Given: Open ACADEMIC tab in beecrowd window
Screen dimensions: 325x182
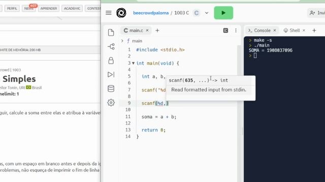Looking at the screenshot, I should tap(72, 9).
